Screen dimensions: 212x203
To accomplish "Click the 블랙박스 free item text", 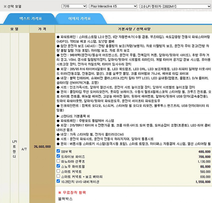I will tap(65, 199).
